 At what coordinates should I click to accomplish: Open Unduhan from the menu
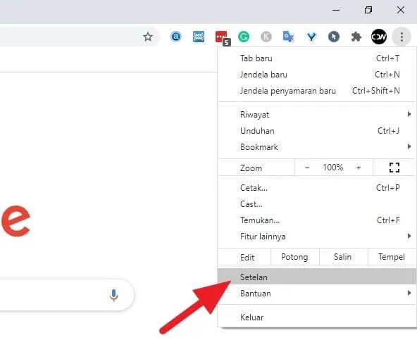coord(316,131)
